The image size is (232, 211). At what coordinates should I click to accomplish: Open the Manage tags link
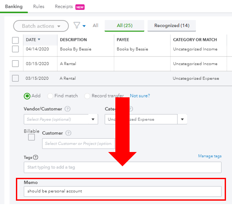point(210,156)
